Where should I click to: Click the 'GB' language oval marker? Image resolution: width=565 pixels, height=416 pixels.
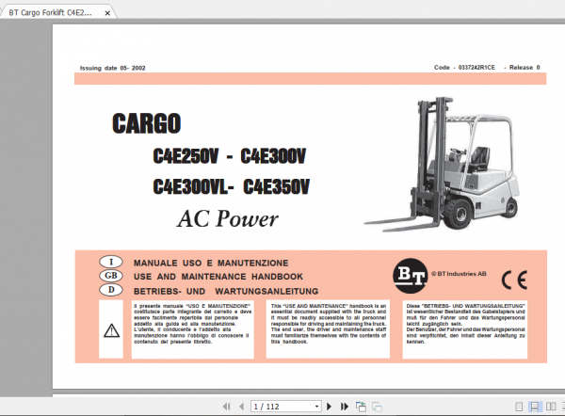click(x=111, y=276)
